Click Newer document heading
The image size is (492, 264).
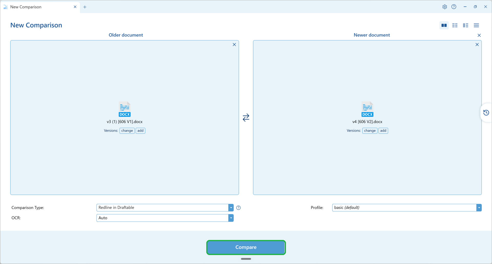[372, 35]
